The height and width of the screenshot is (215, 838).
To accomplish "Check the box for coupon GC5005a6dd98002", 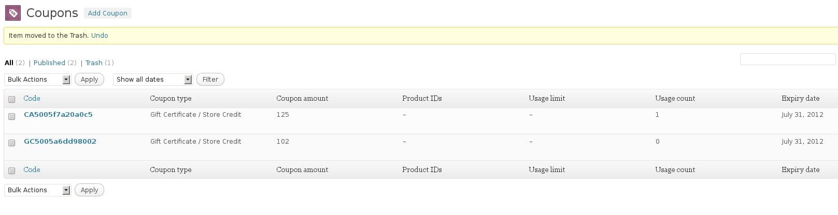I will (x=11, y=143).
